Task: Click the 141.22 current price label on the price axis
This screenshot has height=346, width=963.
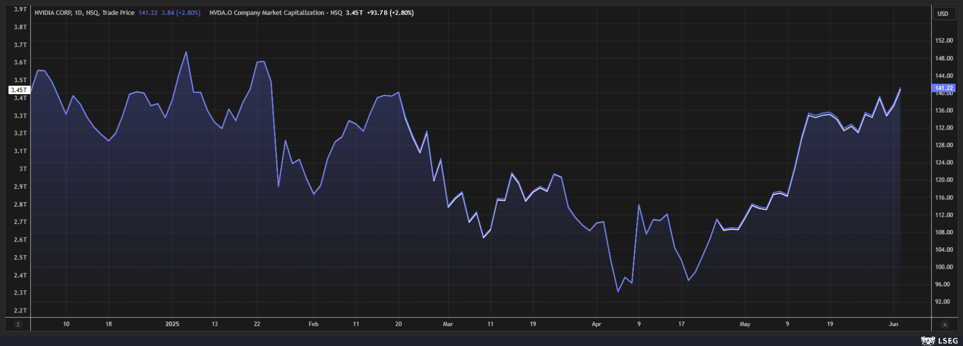Action: pos(943,88)
